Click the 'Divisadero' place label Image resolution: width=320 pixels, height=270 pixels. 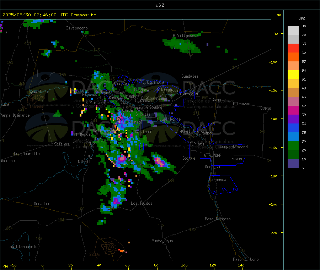(x=77, y=28)
